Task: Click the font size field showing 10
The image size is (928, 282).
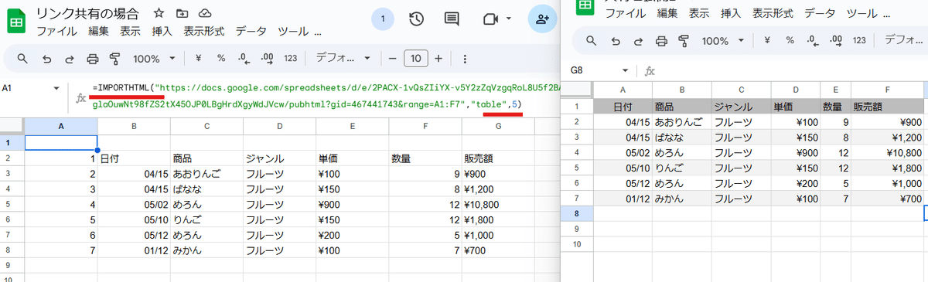Action: (x=415, y=59)
